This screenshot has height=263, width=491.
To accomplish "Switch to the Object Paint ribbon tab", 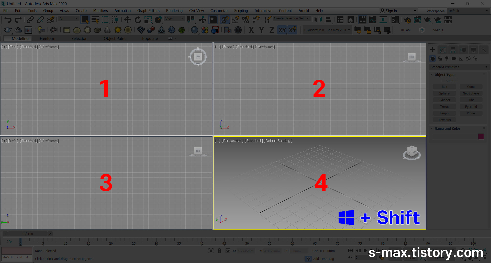I will [115, 38].
